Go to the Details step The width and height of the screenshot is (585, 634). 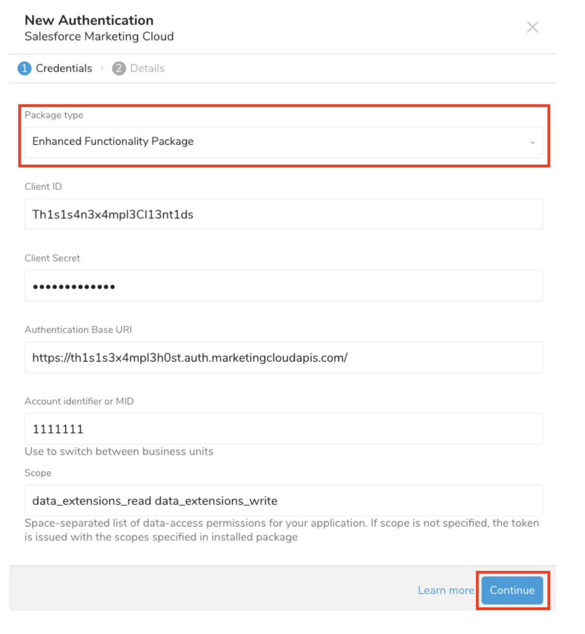pyautogui.click(x=147, y=68)
